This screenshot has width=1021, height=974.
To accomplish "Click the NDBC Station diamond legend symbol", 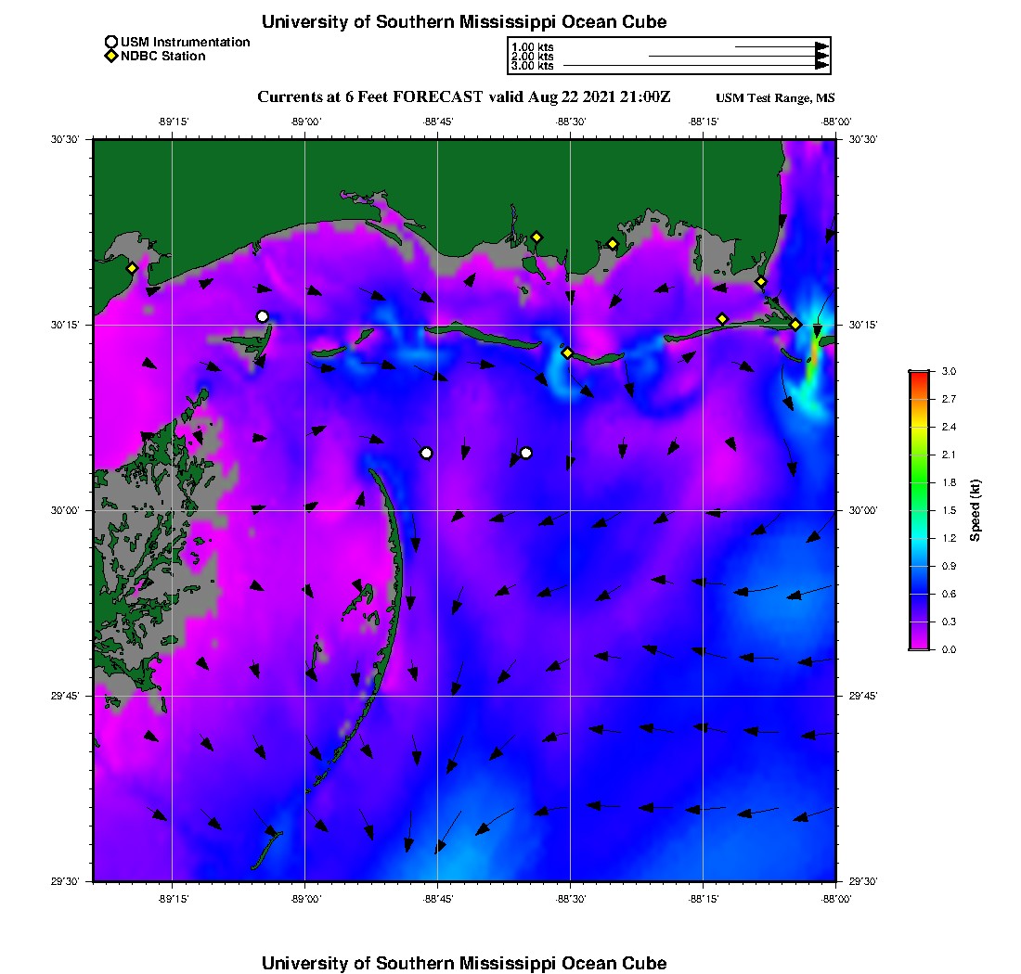I will point(111,56).
